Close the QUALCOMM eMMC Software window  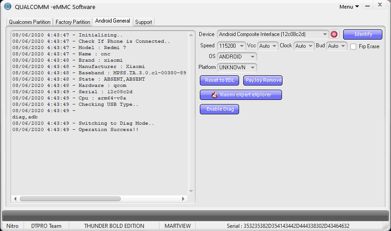380,5
